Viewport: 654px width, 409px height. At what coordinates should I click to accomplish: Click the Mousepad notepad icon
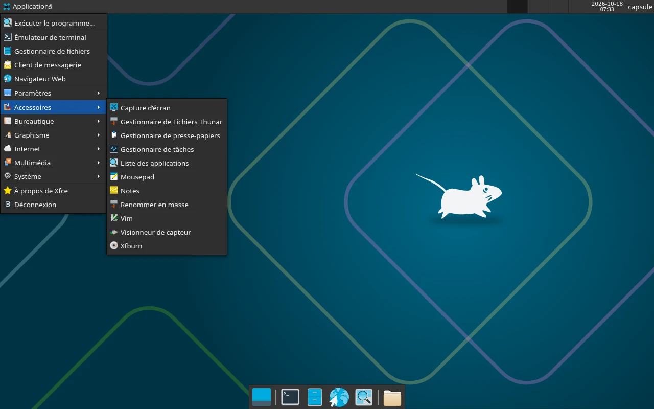114,177
